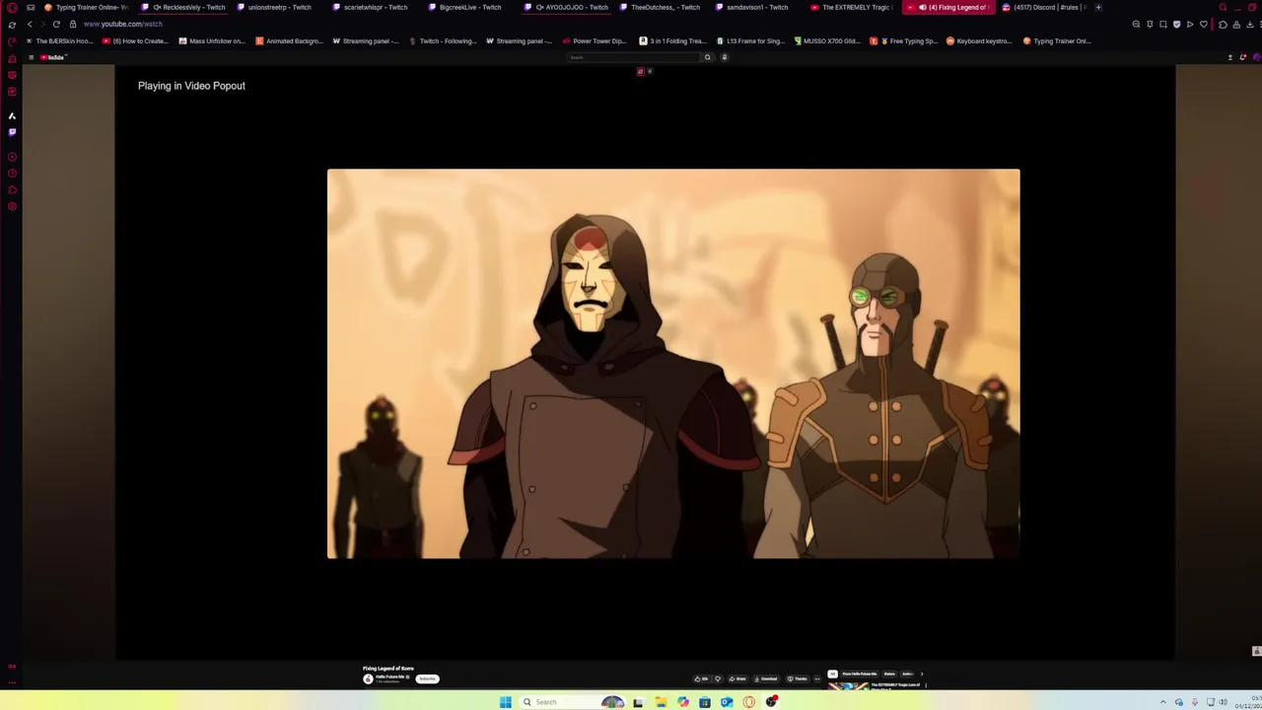Click the ad blocker shield icon
Viewport: 1262px width, 710px height.
pyautogui.click(x=1176, y=24)
